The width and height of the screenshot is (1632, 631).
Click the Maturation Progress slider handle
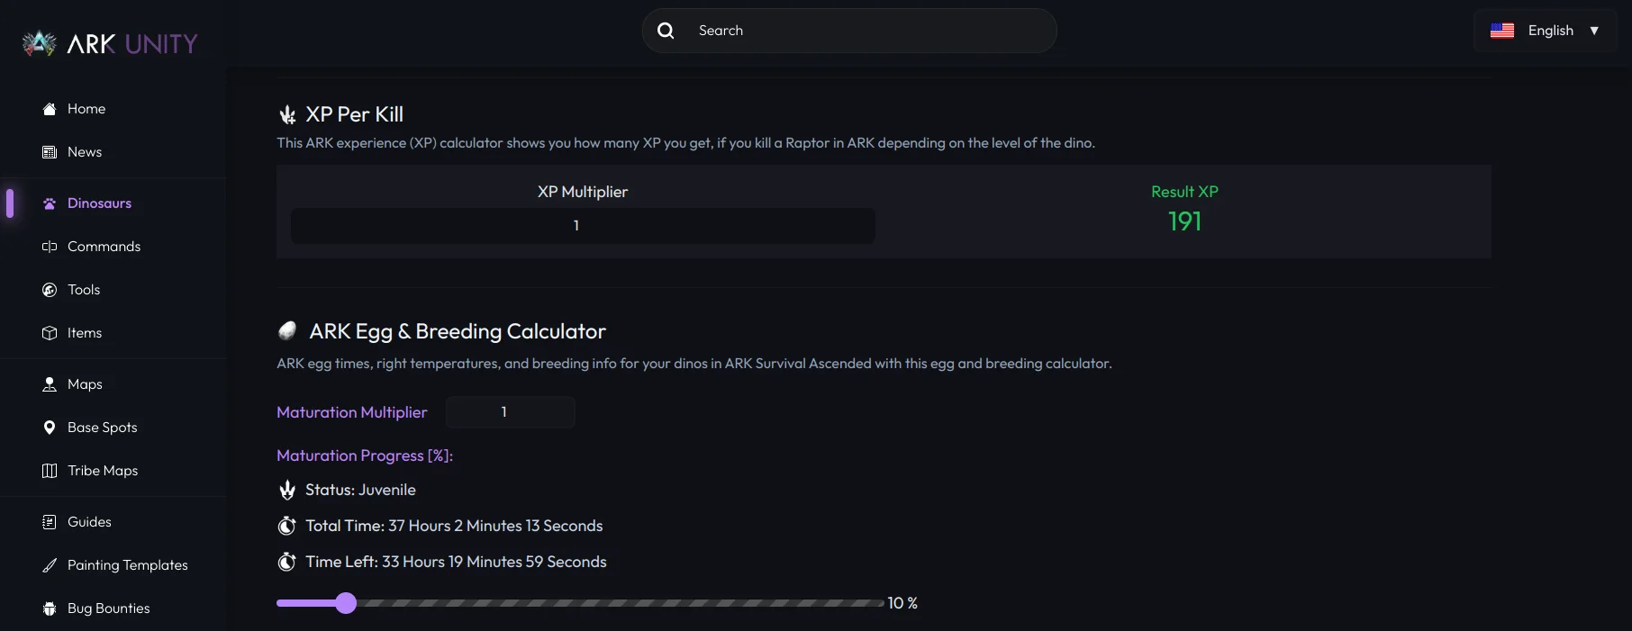pyautogui.click(x=346, y=603)
